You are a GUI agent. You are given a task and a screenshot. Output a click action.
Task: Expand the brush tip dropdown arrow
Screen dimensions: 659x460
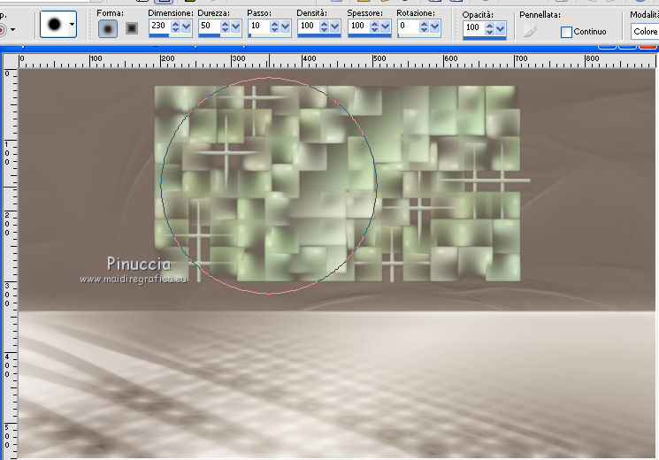[x=73, y=25]
